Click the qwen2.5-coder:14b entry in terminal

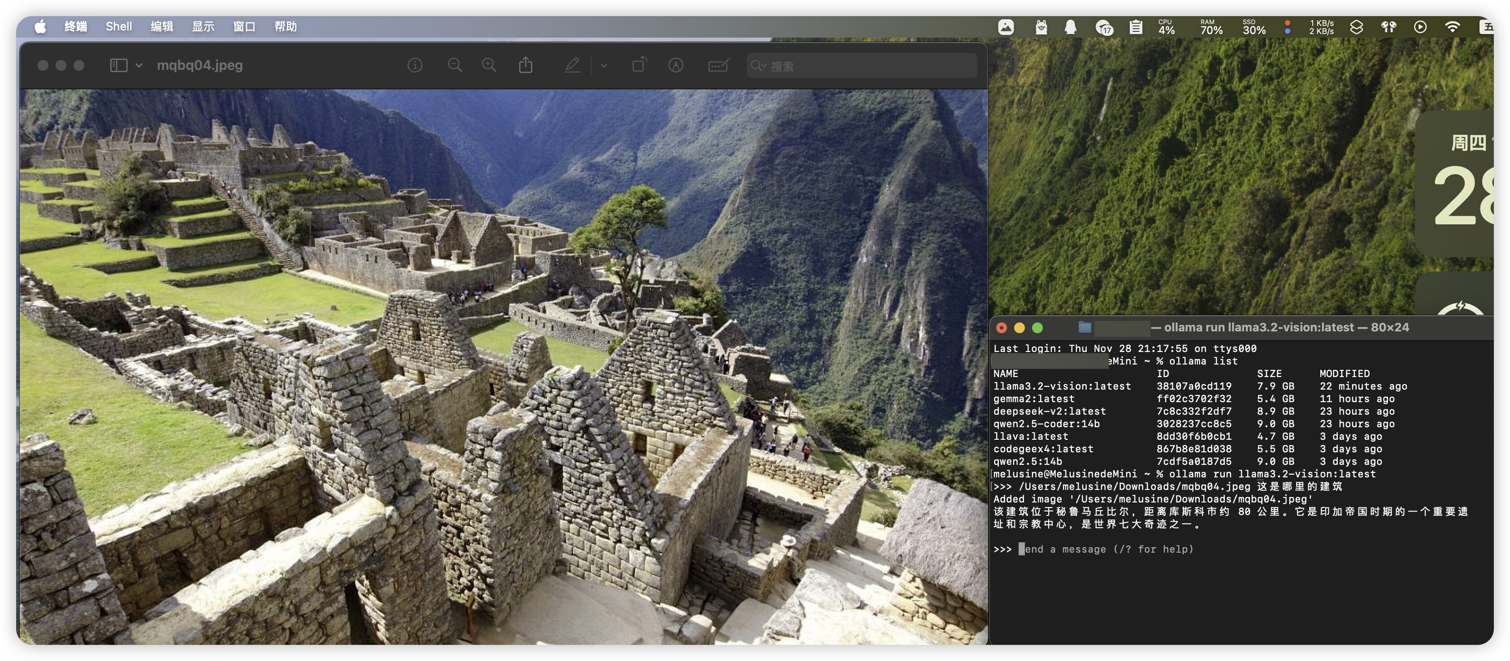tap(1046, 424)
